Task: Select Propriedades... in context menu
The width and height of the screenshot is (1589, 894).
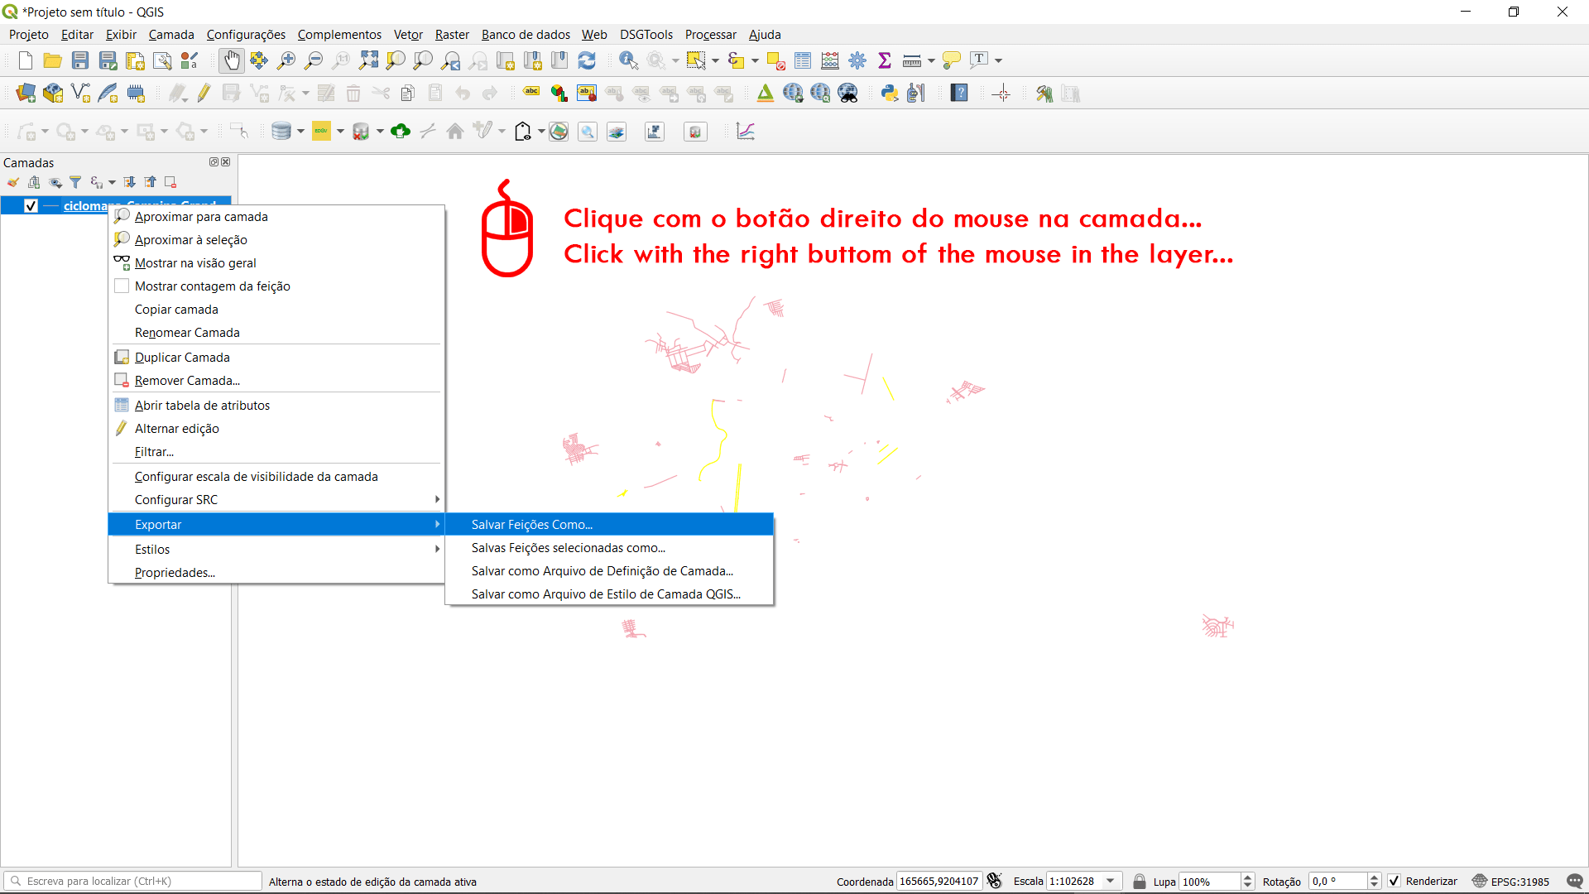Action: tap(175, 573)
